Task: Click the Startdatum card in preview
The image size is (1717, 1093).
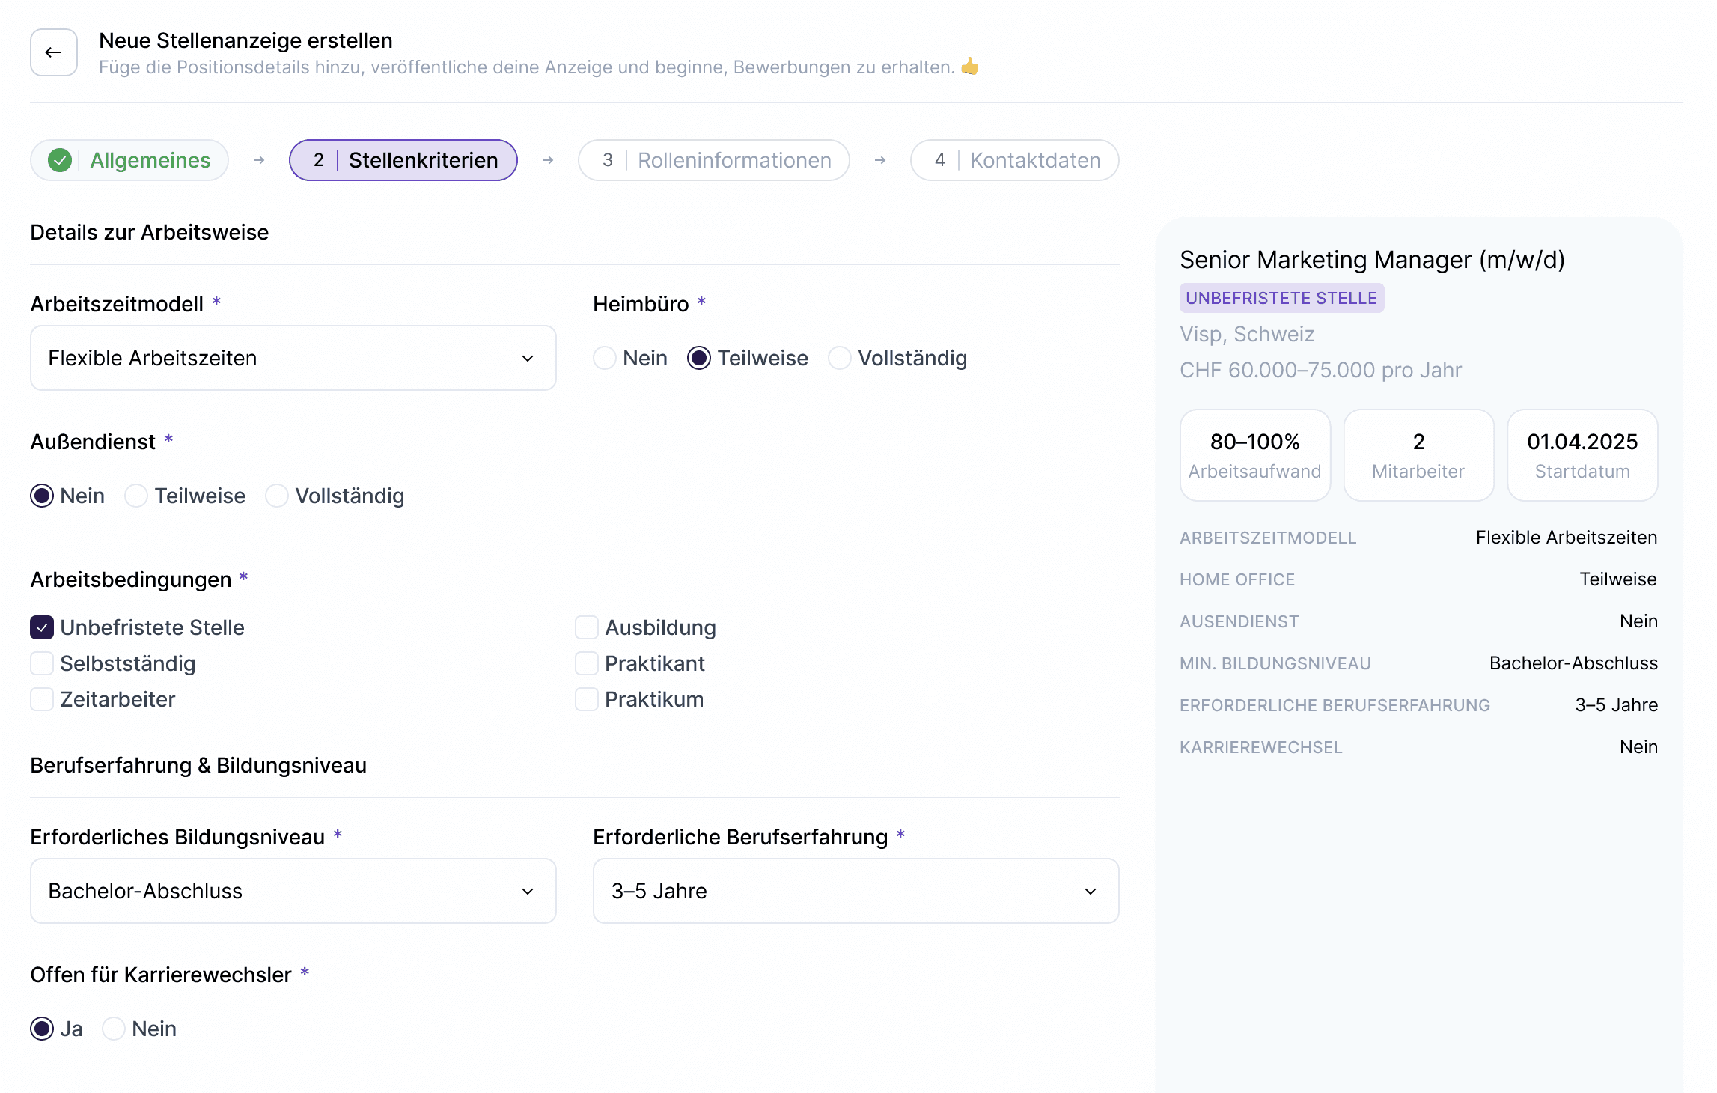Action: point(1582,455)
